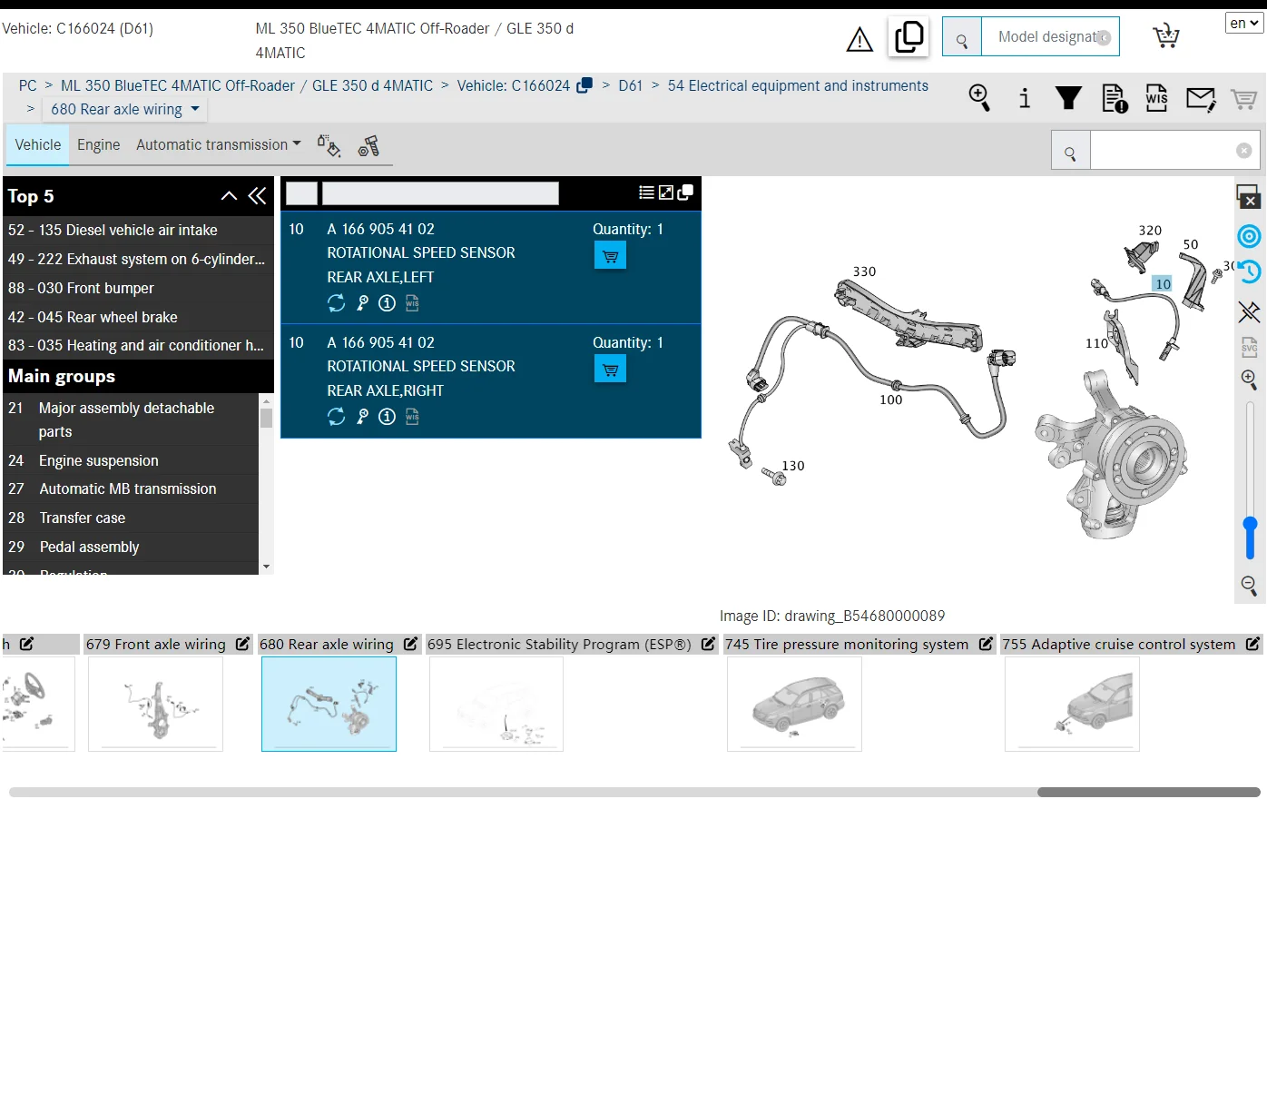Image resolution: width=1267 pixels, height=1095 pixels.
Task: Open the Automatic transmission dropdown
Action: tap(219, 145)
